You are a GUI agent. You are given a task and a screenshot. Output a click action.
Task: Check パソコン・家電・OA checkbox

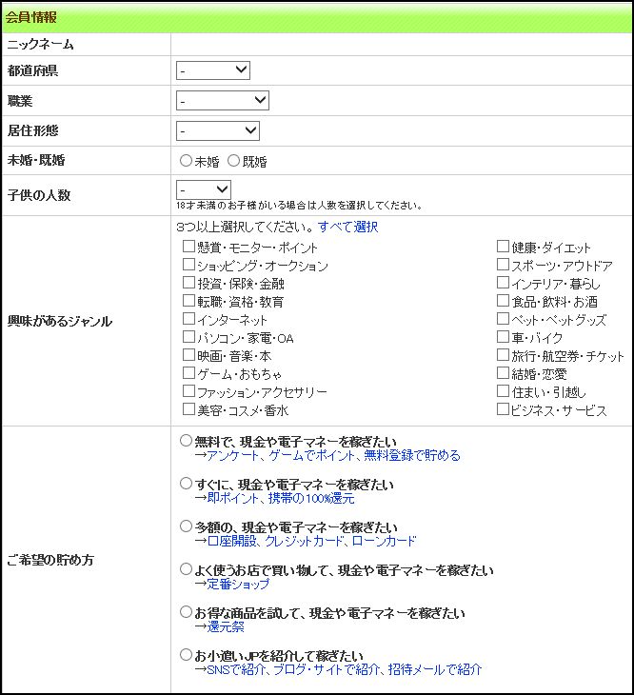click(x=188, y=337)
